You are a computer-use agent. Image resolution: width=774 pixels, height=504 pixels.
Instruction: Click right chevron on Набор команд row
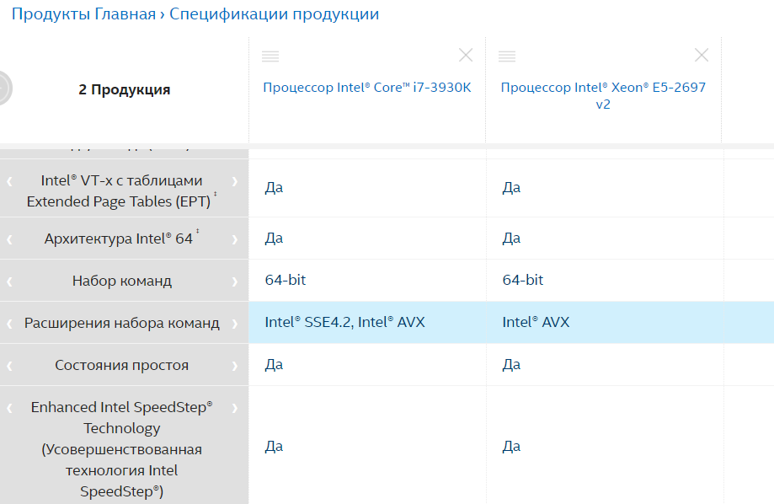pos(235,281)
